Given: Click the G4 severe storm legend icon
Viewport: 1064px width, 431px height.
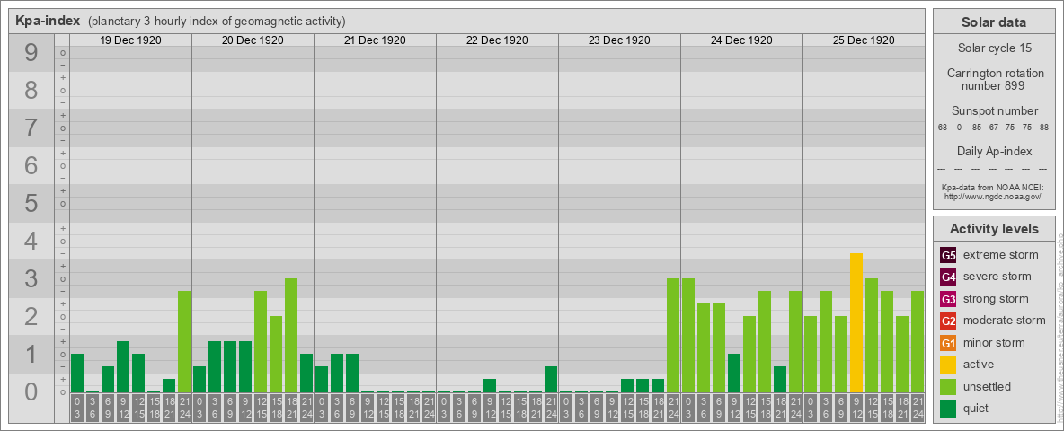Looking at the screenshot, I should 948,277.
